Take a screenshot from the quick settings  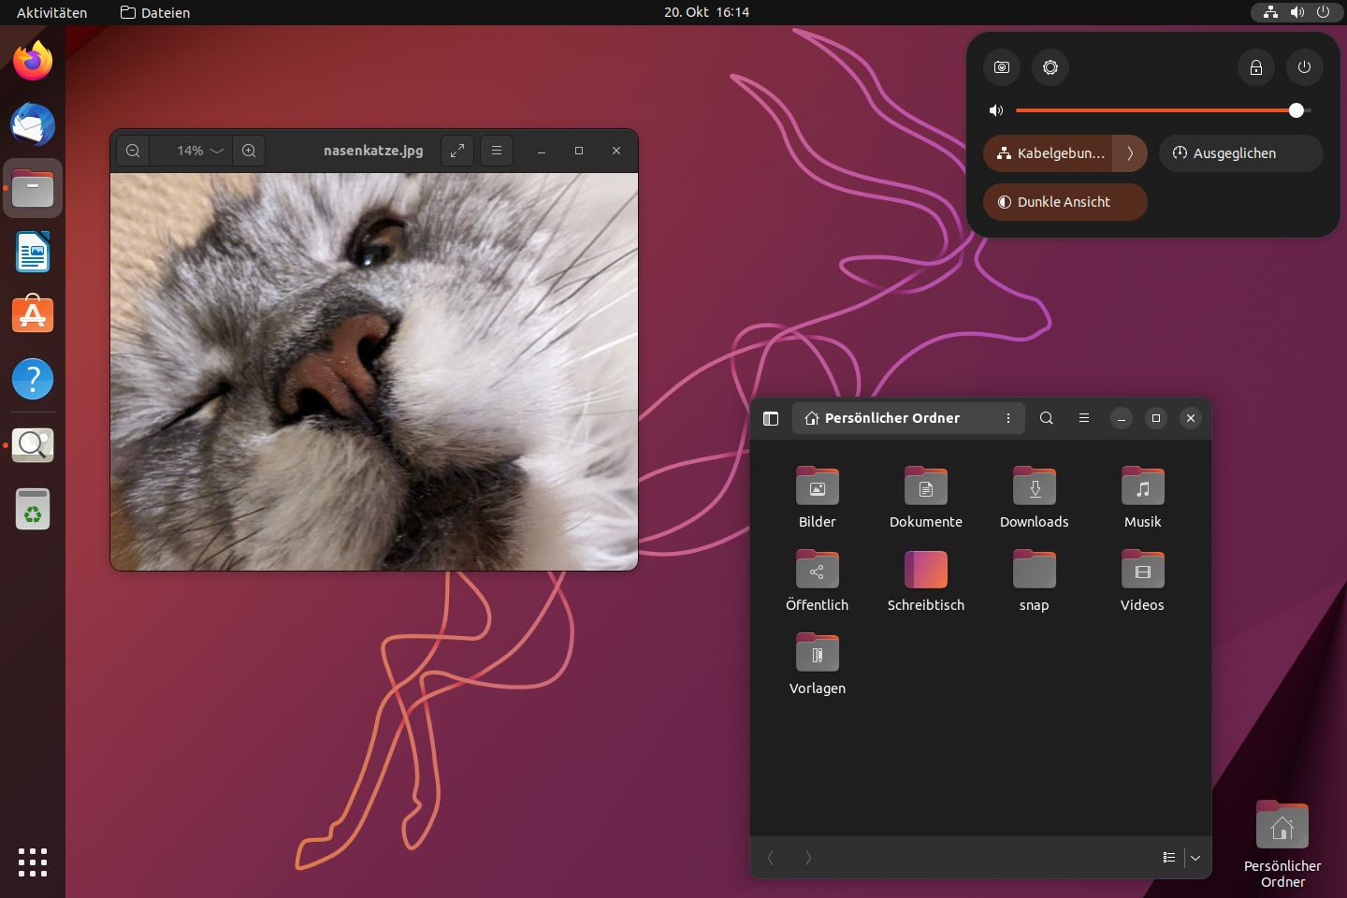(x=1002, y=67)
